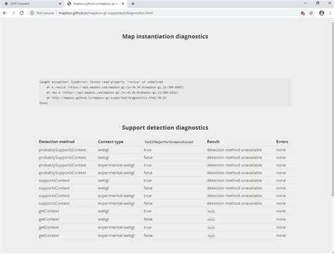
Task: Restore down the Chrome window
Action: tap(318, 4)
